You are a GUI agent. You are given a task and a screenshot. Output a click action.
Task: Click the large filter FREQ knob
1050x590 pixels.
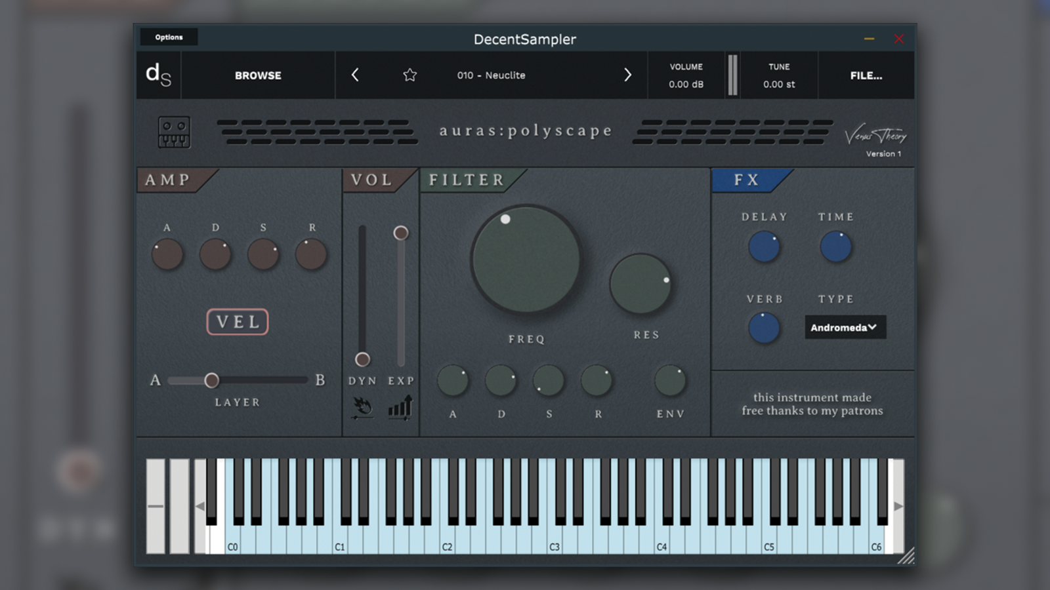coord(526,260)
